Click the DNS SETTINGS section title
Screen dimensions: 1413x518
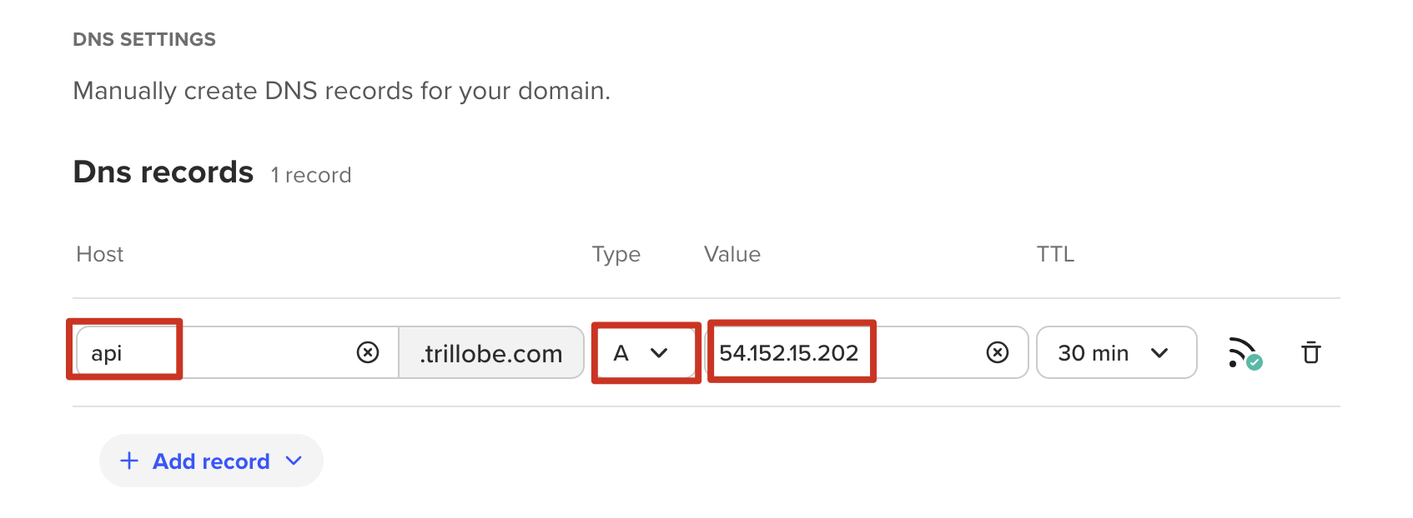coord(144,39)
